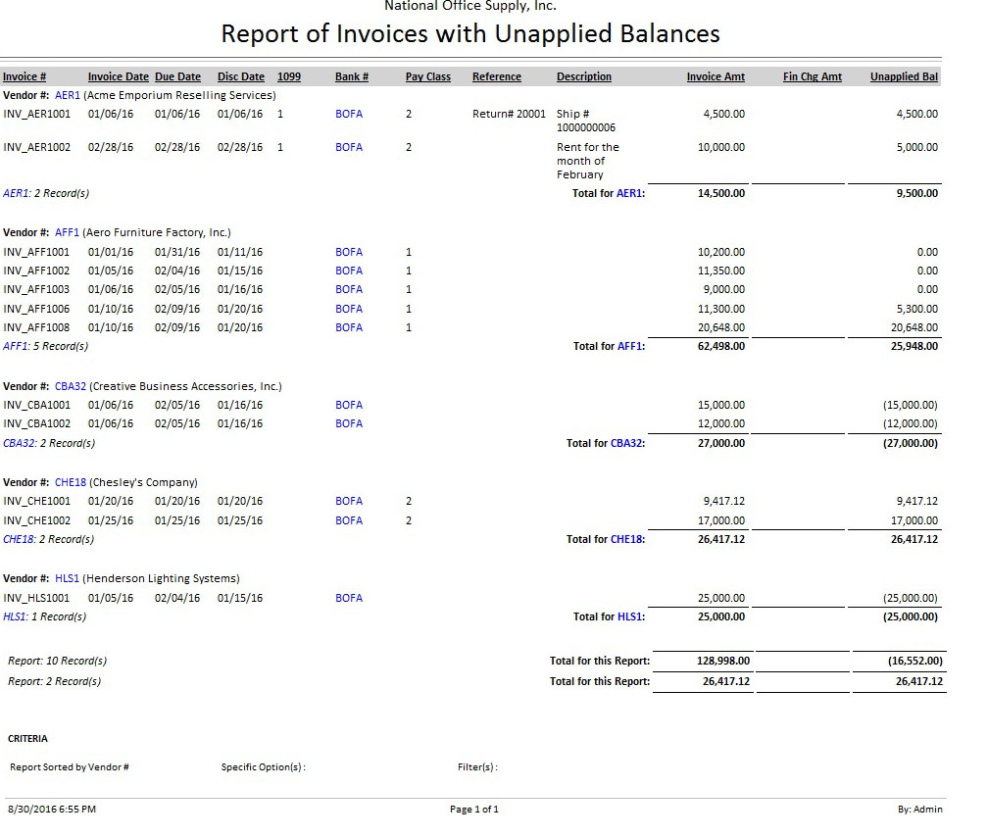Screen dimensions: 987x837
Task: Click CBA32 vendor link beside Creative Business Accessories
Action: point(71,386)
